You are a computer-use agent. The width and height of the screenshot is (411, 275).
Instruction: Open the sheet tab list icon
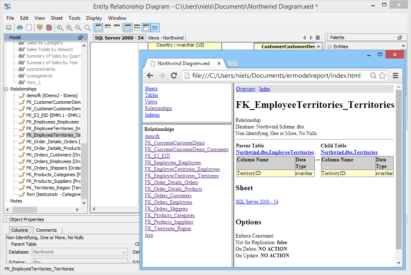click(318, 37)
